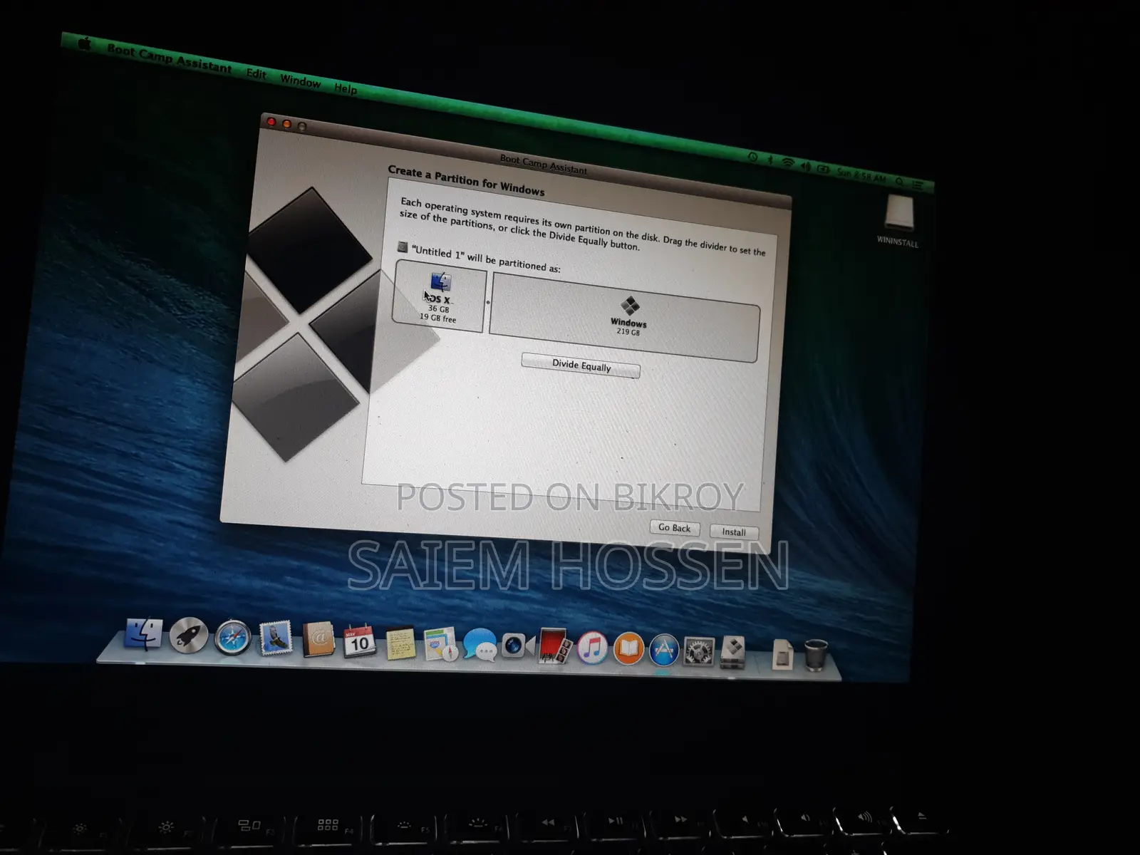
Task: Click Time Machine clock icon in menu bar
Action: [752, 156]
